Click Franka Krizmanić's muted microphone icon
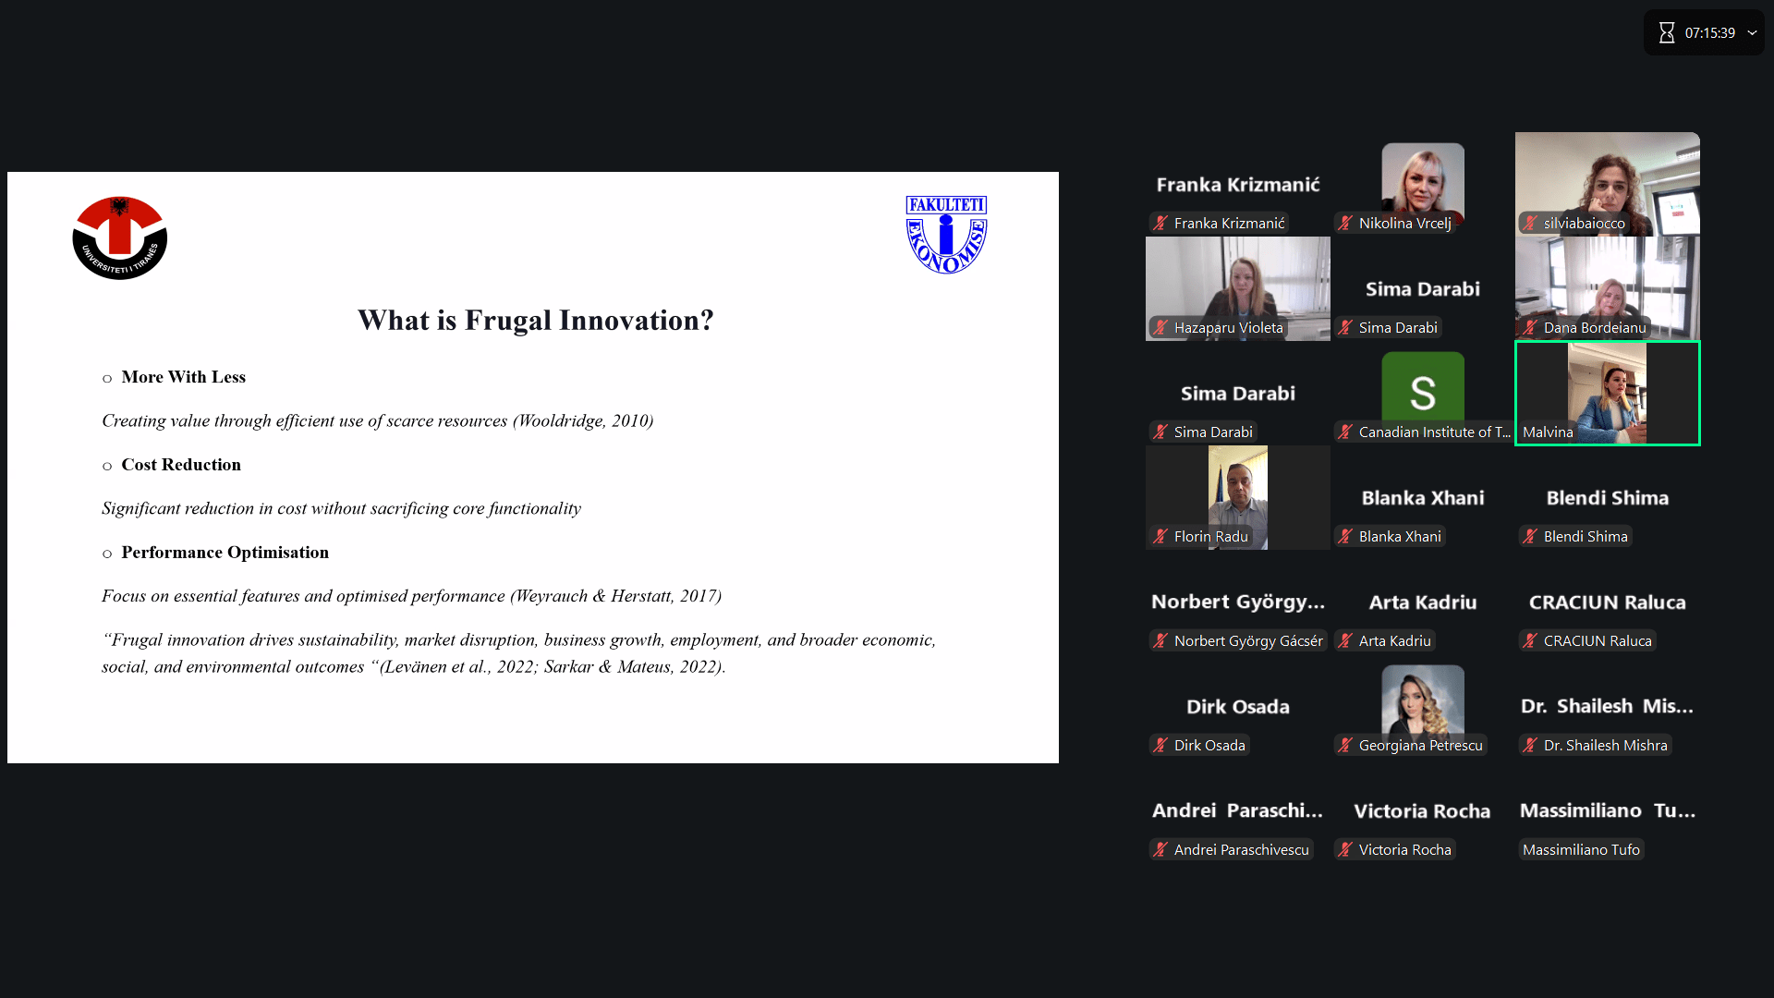1774x998 pixels. (1160, 224)
